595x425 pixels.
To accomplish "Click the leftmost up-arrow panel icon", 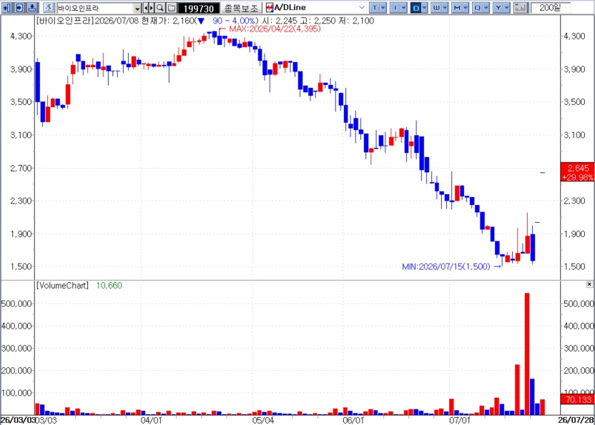I will [7, 8].
